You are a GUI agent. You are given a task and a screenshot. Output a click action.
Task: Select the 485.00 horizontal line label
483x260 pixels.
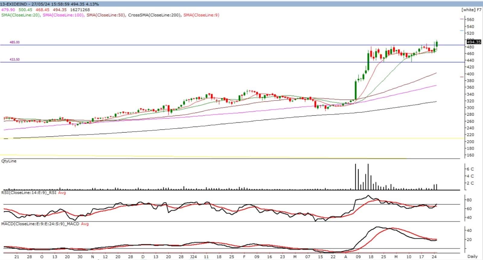14,42
